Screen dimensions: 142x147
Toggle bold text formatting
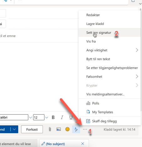pos(53,117)
